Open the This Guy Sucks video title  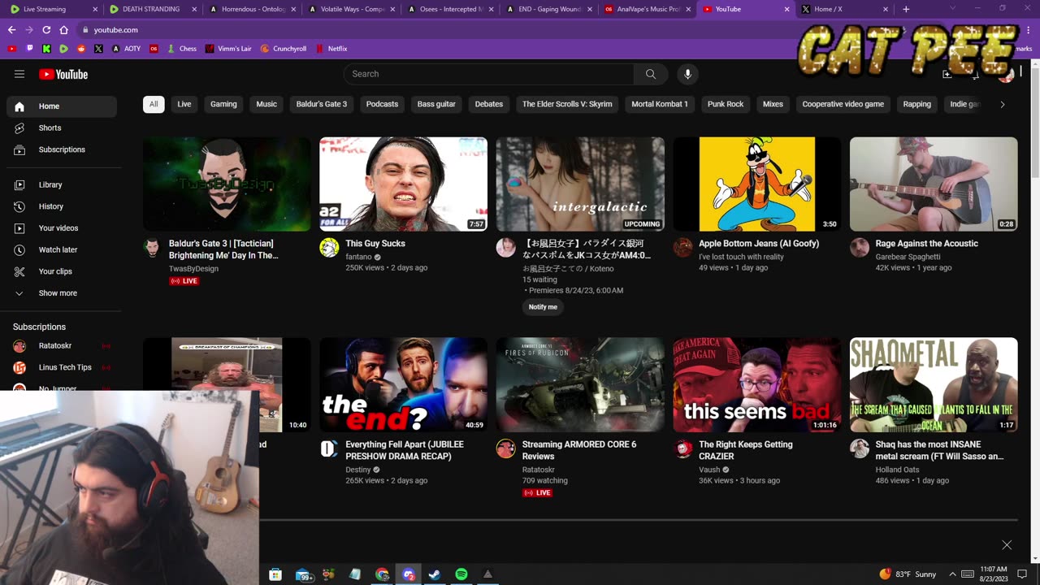click(x=375, y=244)
